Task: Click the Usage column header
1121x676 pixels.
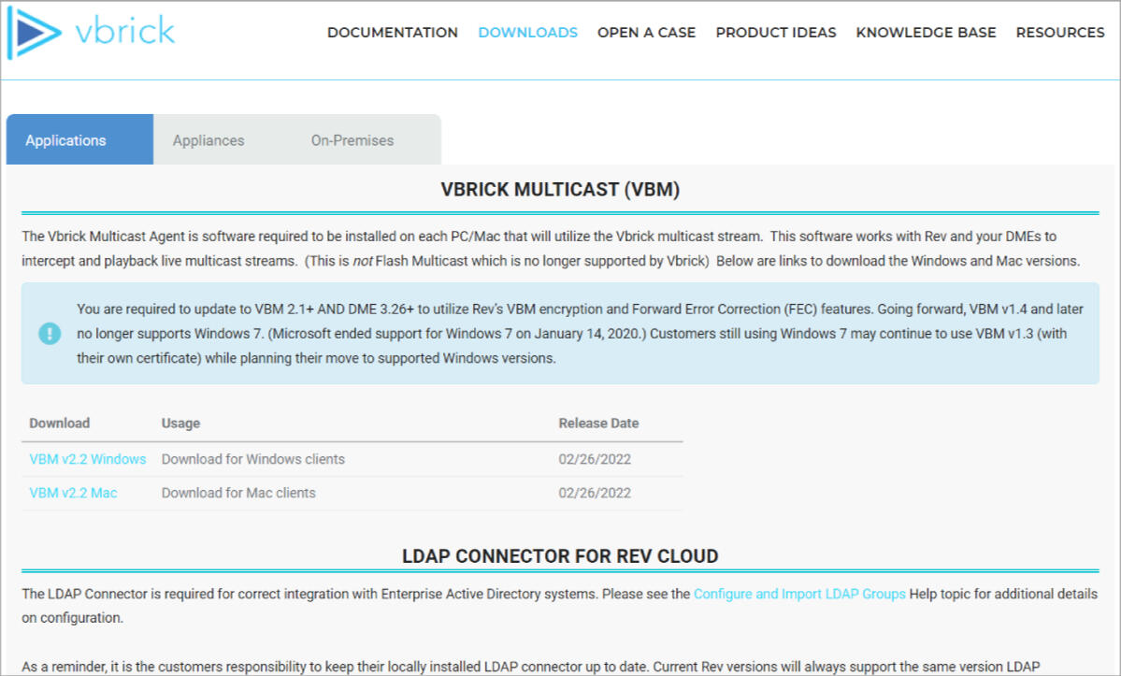Action: point(180,423)
